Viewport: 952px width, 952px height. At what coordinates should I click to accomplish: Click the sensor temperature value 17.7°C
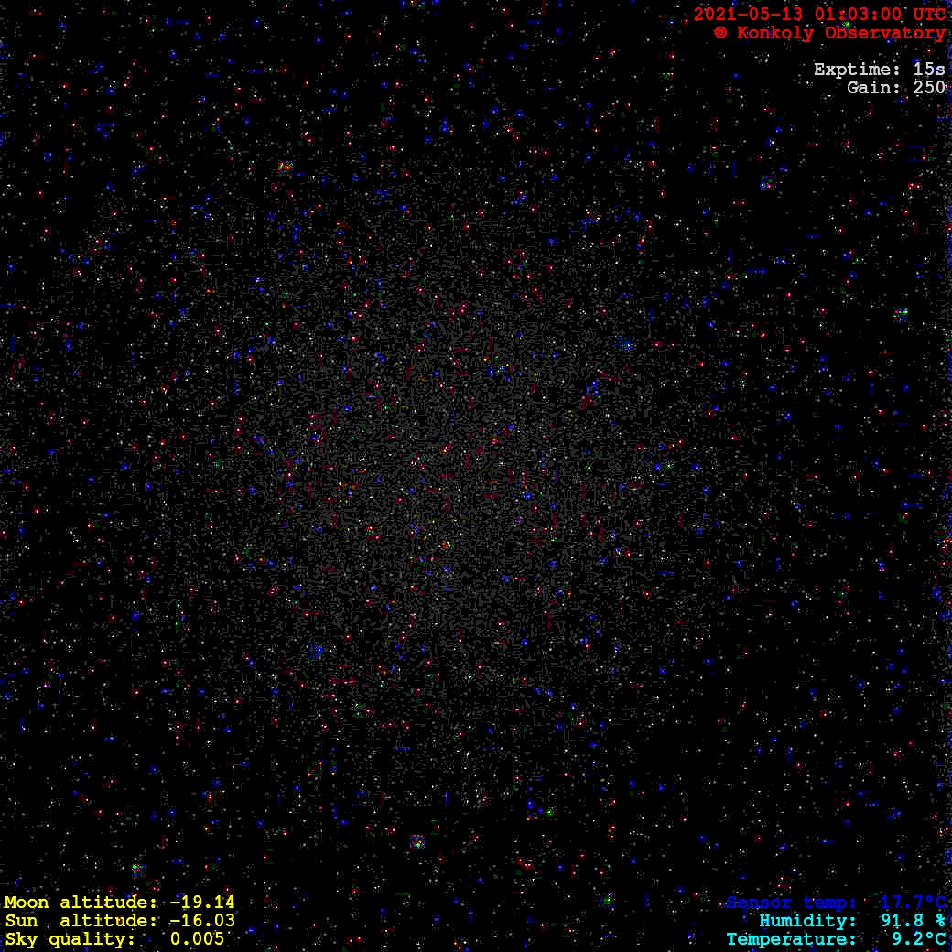tap(913, 903)
